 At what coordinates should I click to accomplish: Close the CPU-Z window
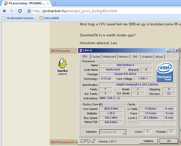[x=177, y=50]
